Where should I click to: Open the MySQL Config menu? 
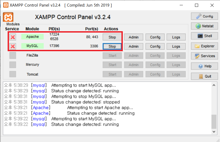(x=155, y=46)
